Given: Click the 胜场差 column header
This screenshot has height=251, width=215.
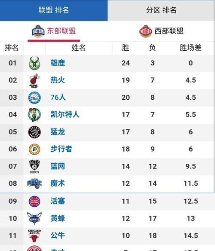Looking at the screenshot, I should tap(190, 48).
